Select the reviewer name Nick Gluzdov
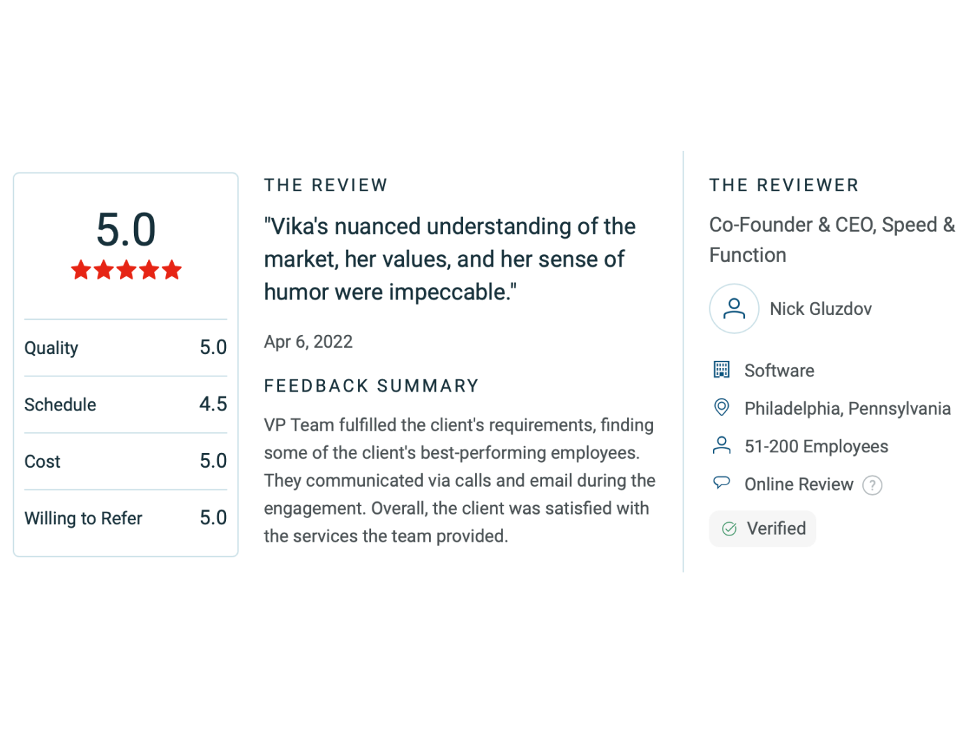The width and height of the screenshot is (964, 733). (820, 309)
